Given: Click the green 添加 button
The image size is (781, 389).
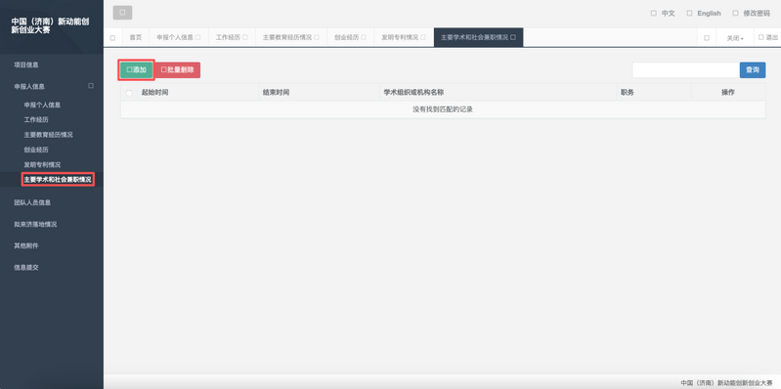Looking at the screenshot, I should (137, 70).
